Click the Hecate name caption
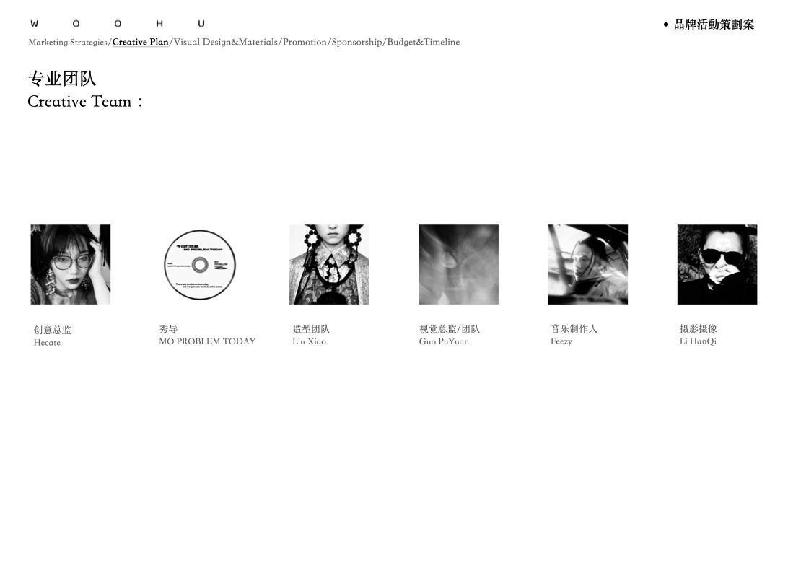 click(47, 343)
